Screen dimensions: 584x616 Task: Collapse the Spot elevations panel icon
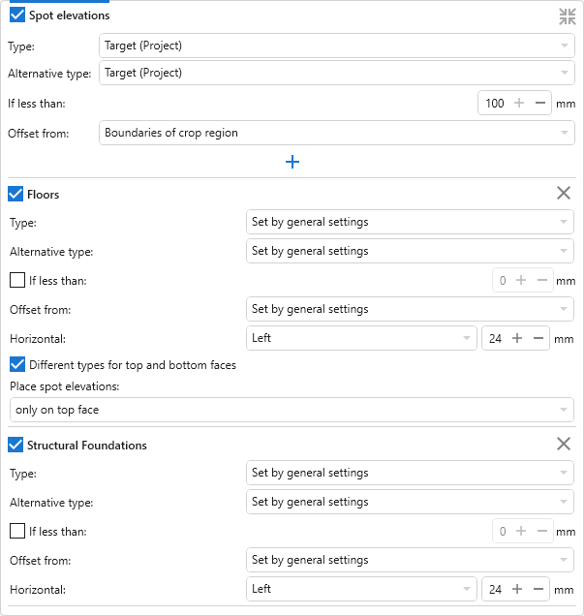(567, 15)
